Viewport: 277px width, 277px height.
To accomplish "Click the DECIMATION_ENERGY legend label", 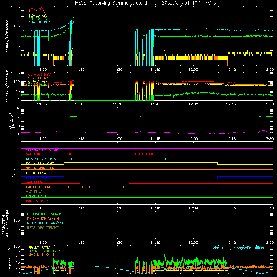I will pyautogui.click(x=44, y=214).
